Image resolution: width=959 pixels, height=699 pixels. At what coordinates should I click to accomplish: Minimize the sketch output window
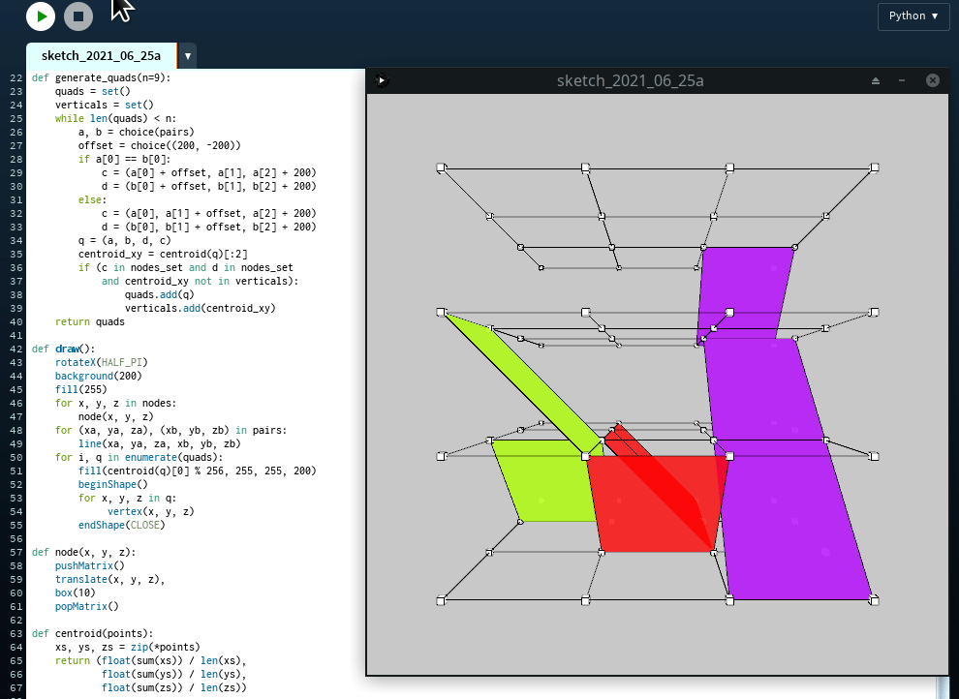pos(902,80)
